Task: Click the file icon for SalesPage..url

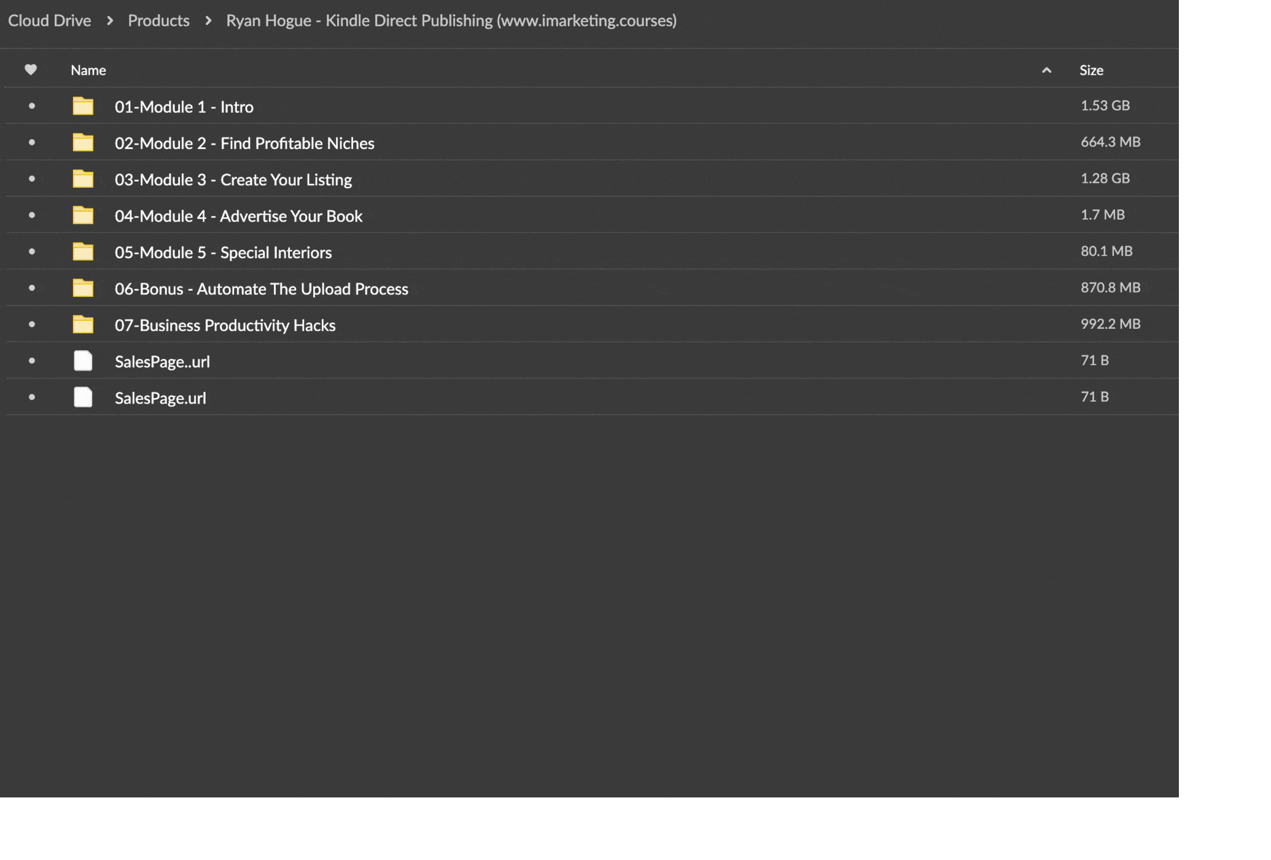Action: coord(83,361)
